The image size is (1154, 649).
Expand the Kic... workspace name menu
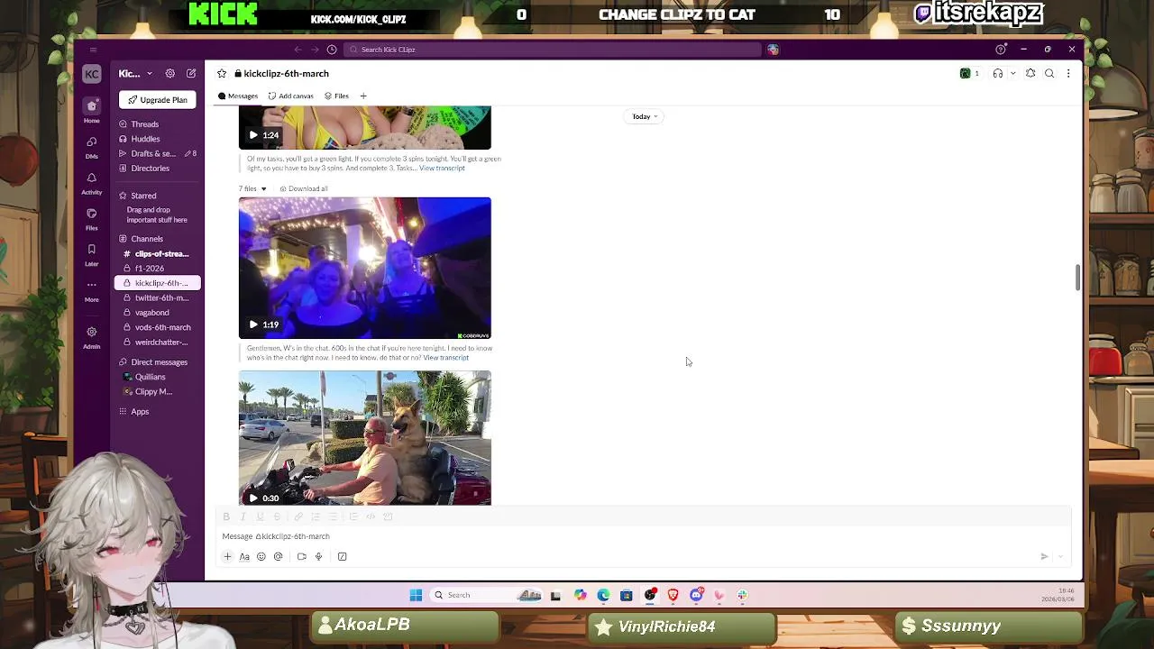pyautogui.click(x=134, y=74)
